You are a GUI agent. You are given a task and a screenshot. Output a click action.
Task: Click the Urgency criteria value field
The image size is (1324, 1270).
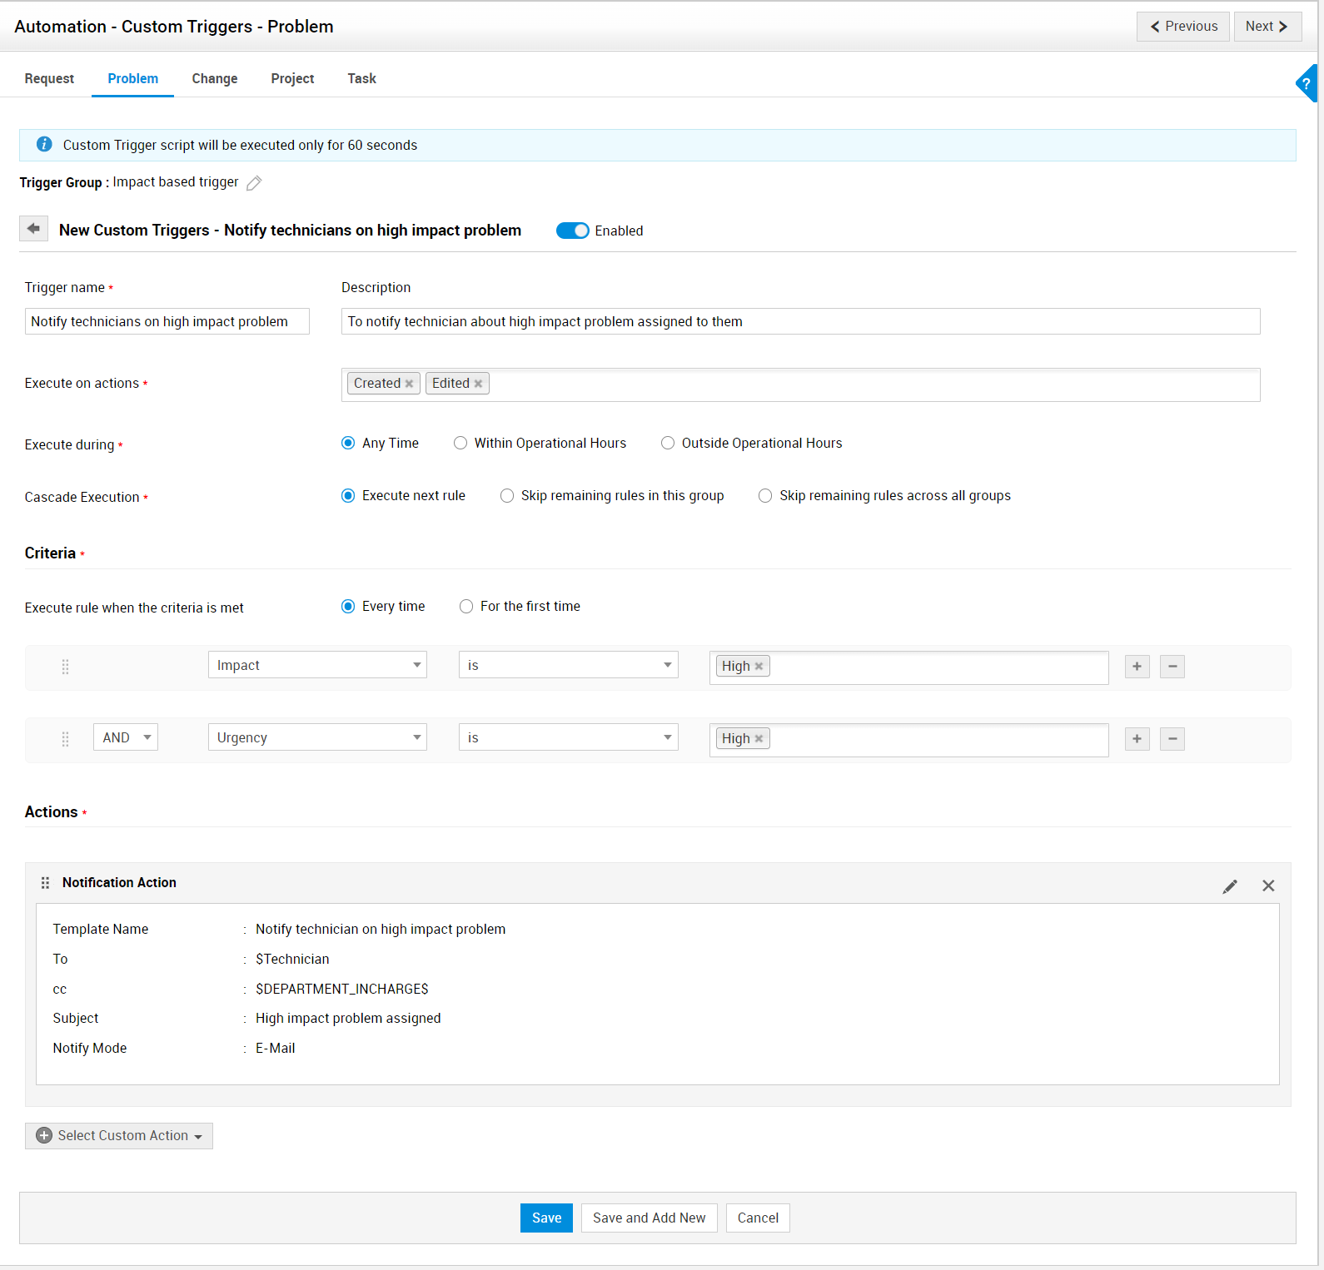click(x=909, y=740)
